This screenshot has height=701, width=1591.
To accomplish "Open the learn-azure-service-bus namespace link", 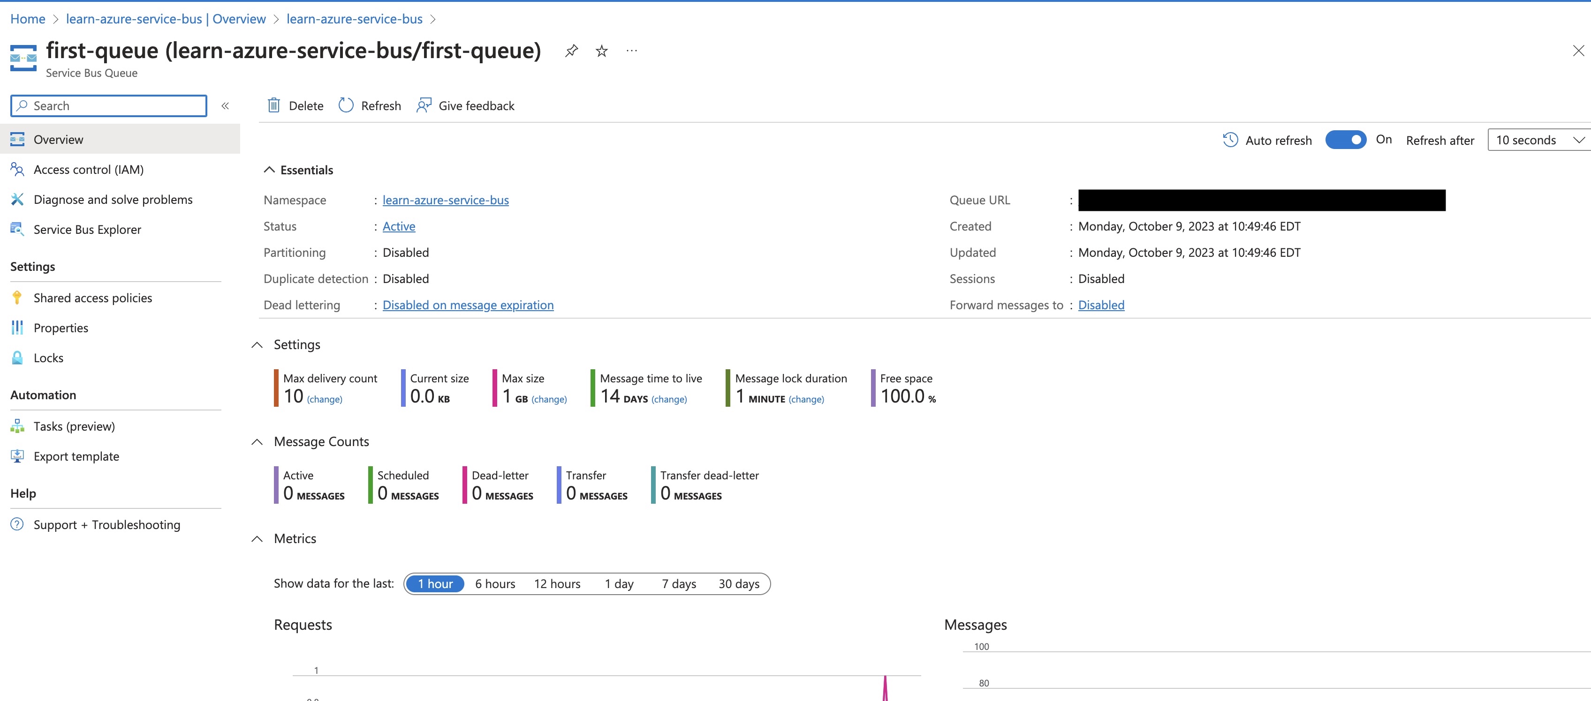I will point(445,200).
